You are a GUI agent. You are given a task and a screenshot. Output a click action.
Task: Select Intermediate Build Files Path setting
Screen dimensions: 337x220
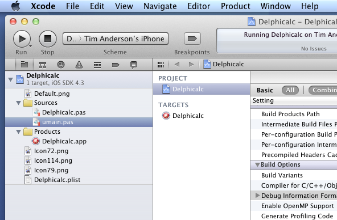coord(294,124)
